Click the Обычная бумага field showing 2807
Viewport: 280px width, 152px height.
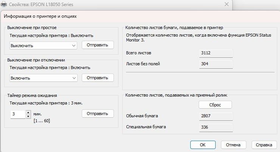click(216, 116)
